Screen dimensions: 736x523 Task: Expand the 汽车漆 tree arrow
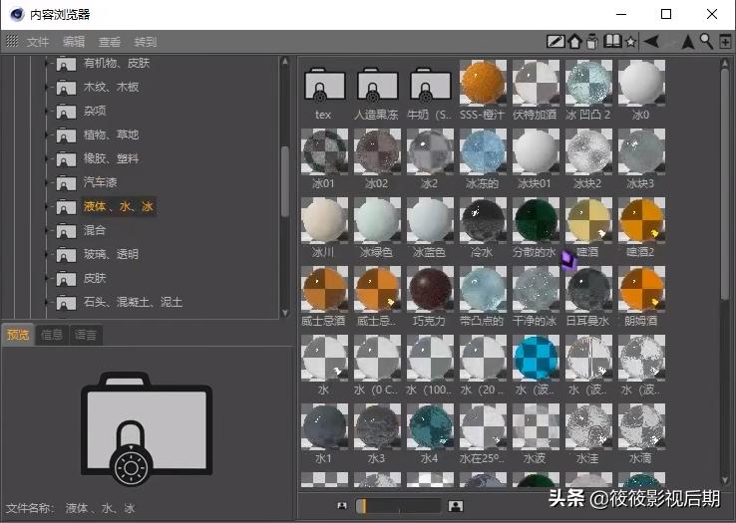point(46,182)
